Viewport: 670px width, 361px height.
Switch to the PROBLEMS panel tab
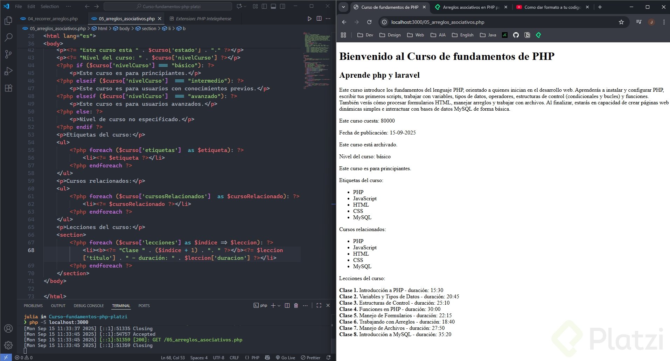33,306
